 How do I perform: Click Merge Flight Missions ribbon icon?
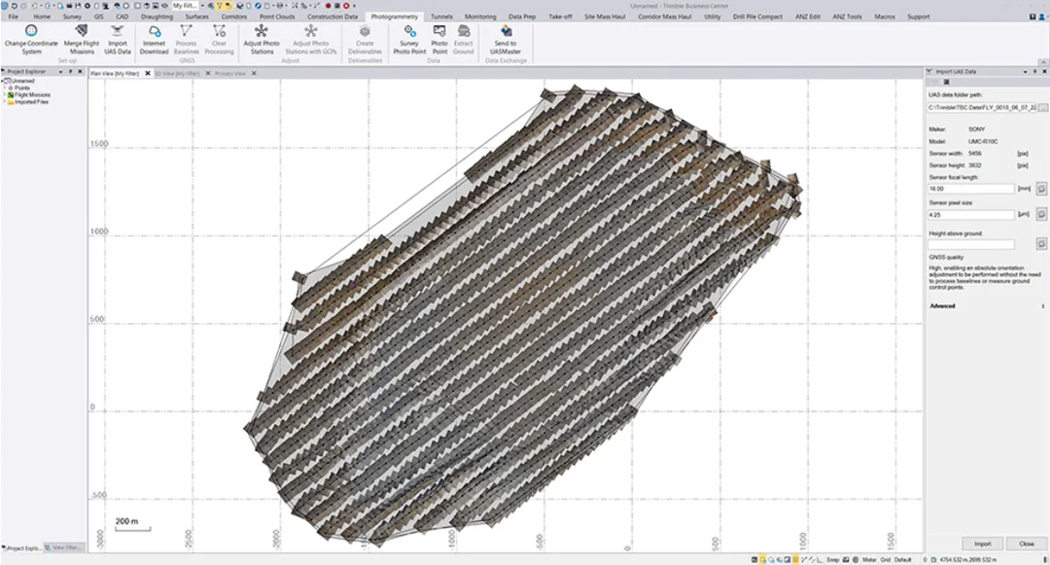pos(82,40)
